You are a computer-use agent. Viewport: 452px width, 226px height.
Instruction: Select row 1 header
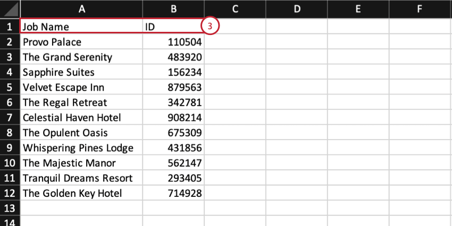[x=10, y=27]
